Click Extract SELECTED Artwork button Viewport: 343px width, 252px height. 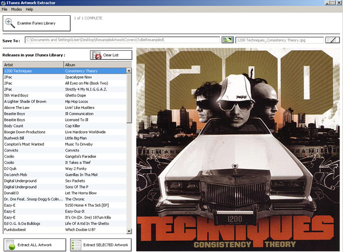pos(101,245)
